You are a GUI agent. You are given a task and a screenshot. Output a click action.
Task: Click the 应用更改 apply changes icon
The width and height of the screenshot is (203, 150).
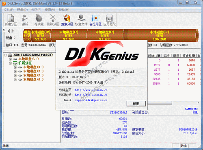[x=110, y=20]
